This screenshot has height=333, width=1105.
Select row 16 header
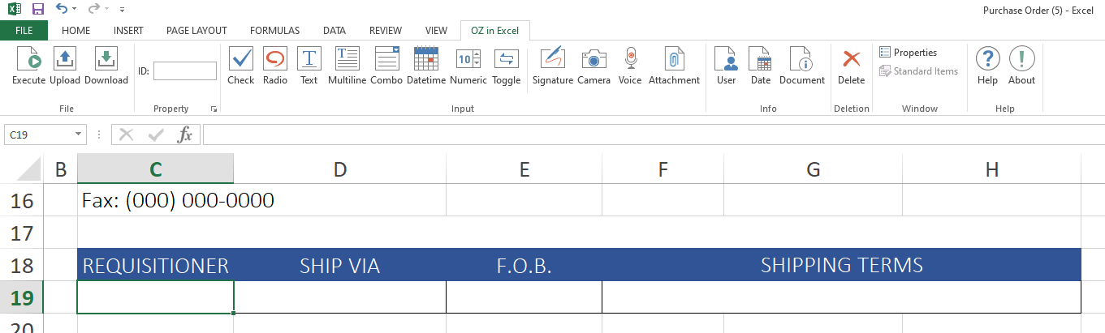[x=21, y=200]
